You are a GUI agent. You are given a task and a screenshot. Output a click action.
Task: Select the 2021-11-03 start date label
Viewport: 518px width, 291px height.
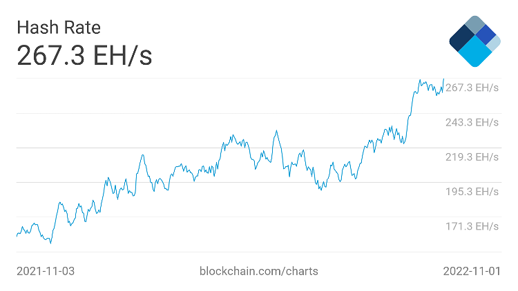[46, 271]
